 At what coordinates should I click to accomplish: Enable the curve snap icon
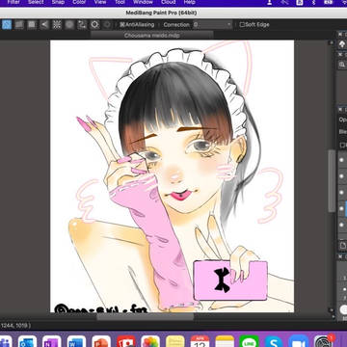[x=82, y=25]
